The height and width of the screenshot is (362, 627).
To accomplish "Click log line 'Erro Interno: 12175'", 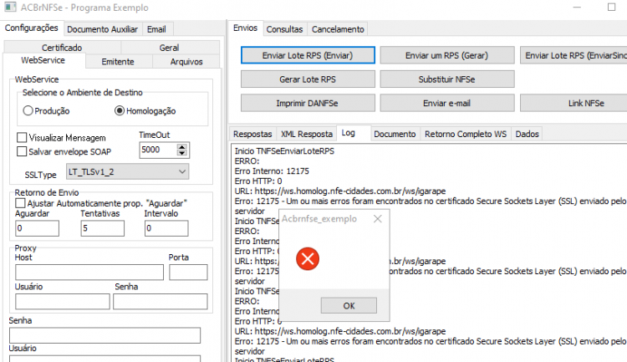I will point(272,171).
